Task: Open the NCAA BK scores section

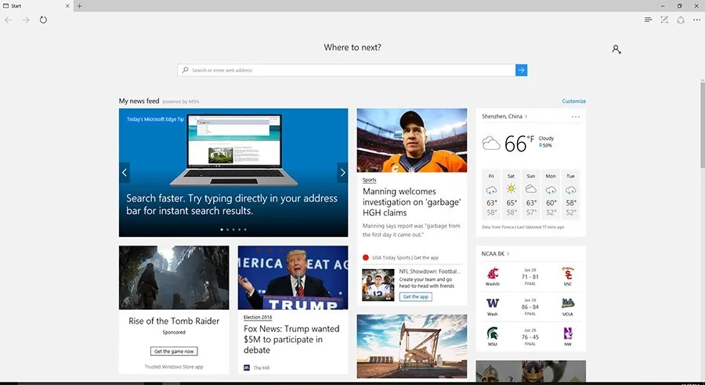Action: (x=496, y=254)
